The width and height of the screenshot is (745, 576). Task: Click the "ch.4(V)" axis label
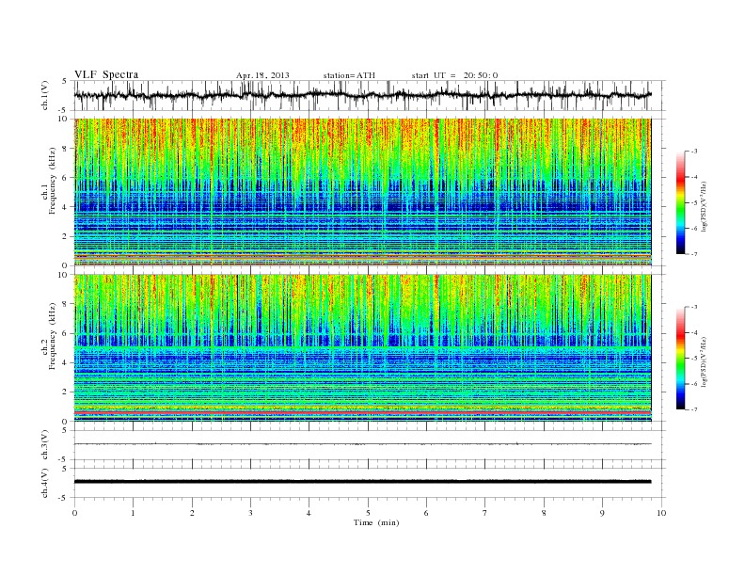coord(45,483)
